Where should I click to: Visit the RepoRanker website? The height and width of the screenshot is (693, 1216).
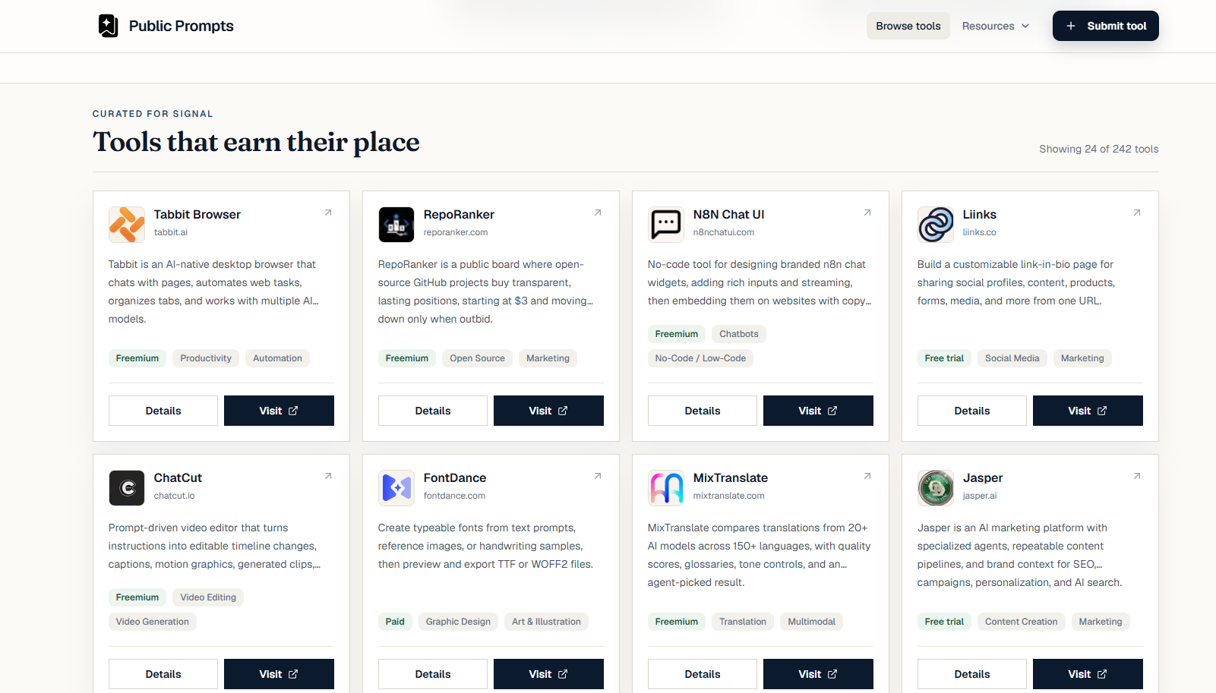[548, 411]
